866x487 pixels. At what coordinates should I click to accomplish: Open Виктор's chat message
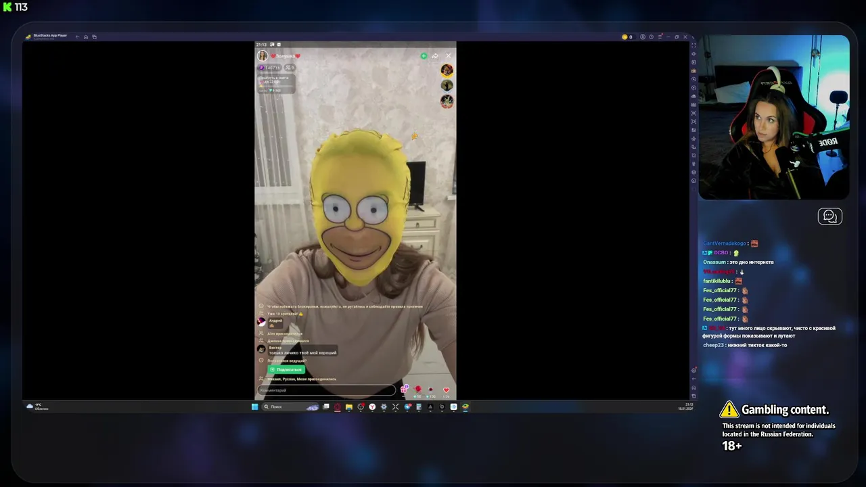coord(302,350)
